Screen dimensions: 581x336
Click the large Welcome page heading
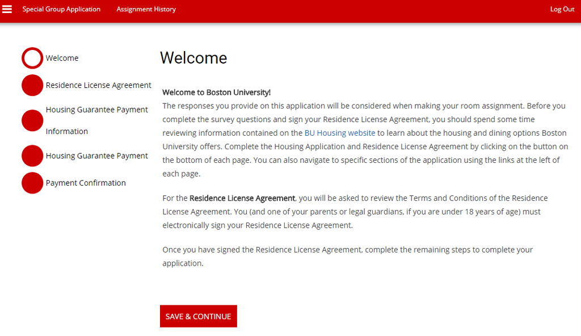[x=193, y=58]
